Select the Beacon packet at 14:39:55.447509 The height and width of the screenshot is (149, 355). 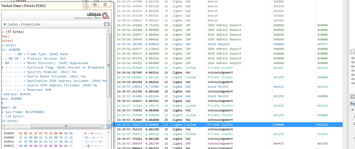(229, 2)
